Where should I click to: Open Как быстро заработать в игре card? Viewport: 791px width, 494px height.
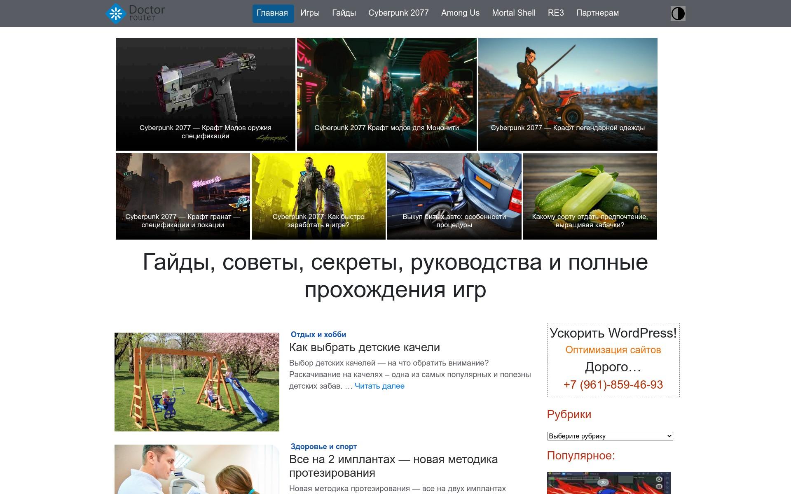pos(318,196)
